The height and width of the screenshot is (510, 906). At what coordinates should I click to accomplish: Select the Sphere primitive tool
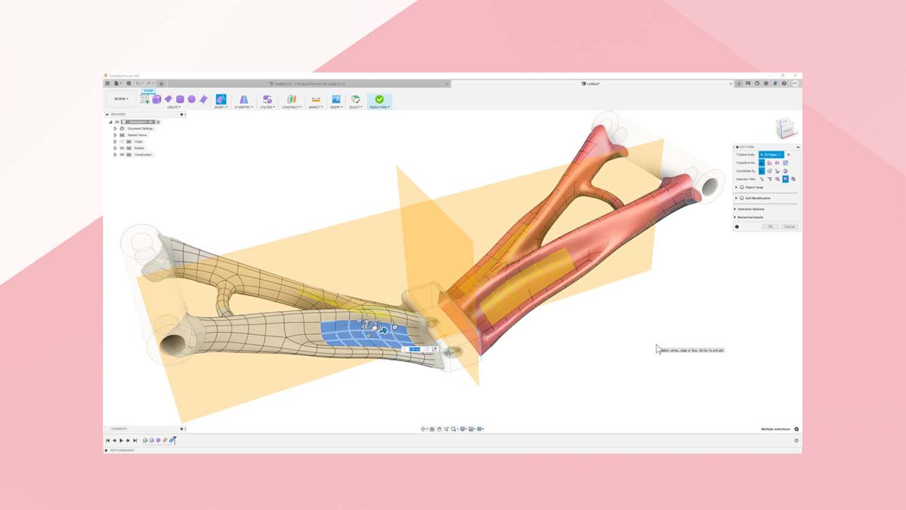click(191, 98)
